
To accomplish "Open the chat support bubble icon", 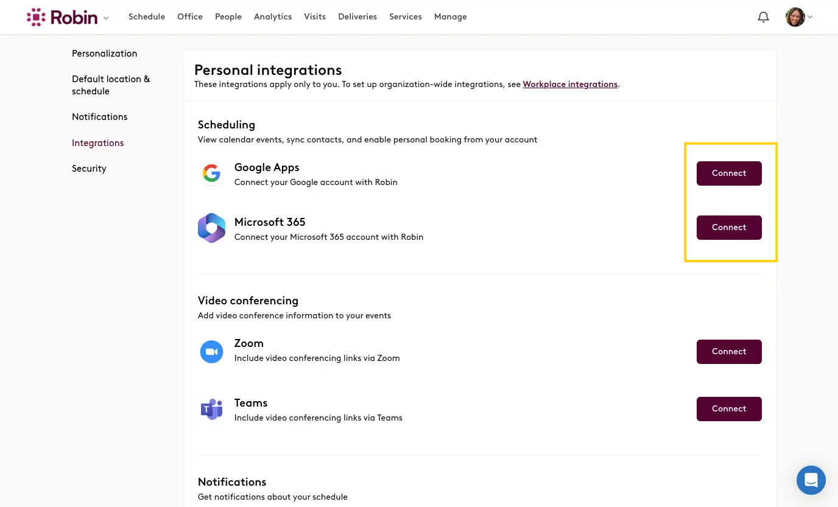I will [811, 480].
